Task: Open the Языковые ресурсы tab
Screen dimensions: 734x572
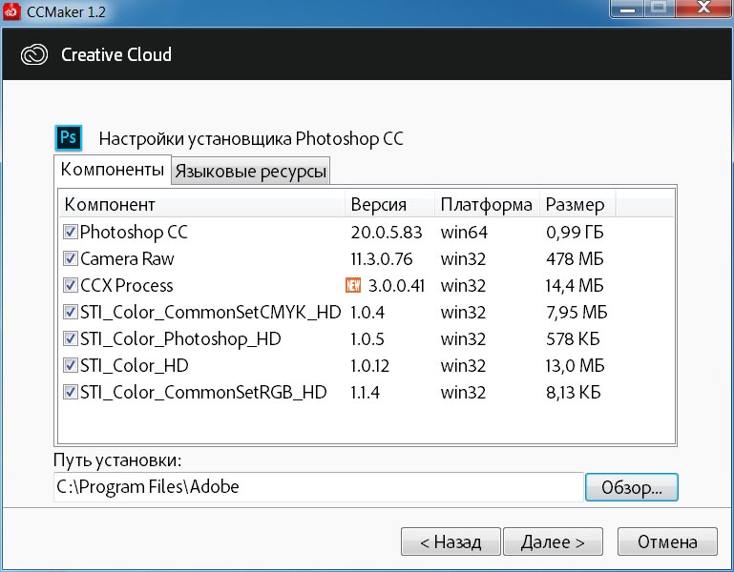Action: click(x=250, y=172)
